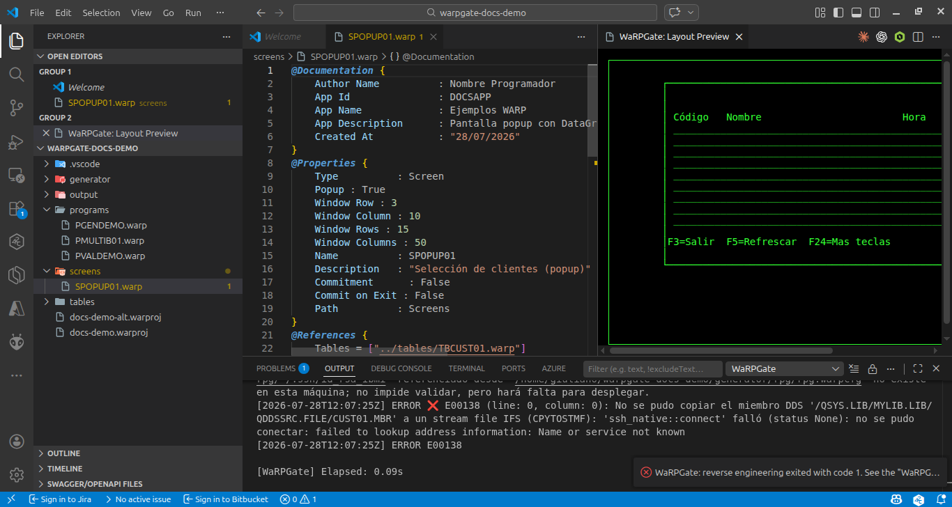Open the WaRPGate output channel dropdown
952x507 pixels.
click(x=785, y=368)
